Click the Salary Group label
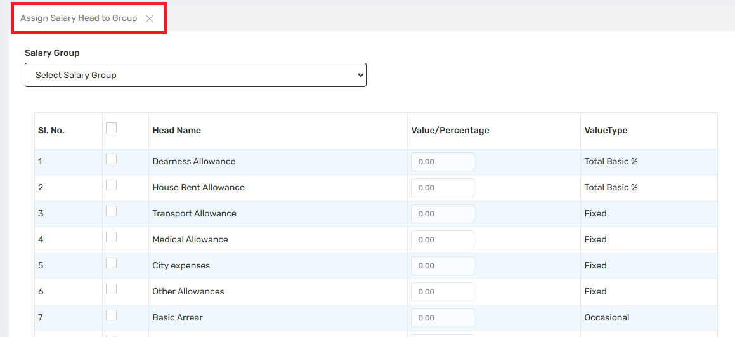 tap(52, 53)
